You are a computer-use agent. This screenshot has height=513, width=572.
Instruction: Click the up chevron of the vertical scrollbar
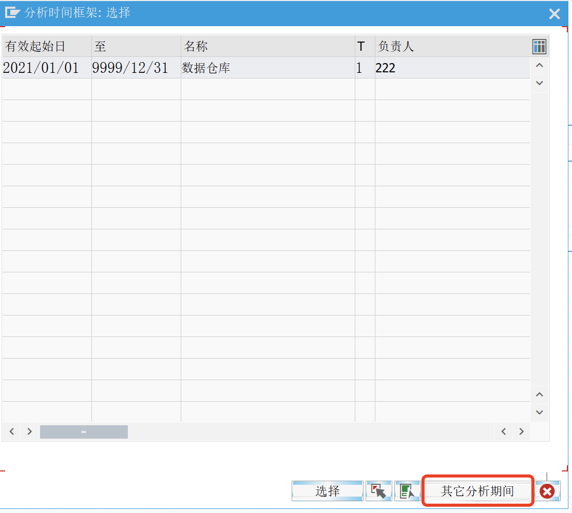point(539,66)
